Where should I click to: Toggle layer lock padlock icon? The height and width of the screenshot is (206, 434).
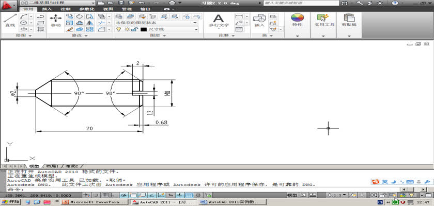tap(134, 29)
